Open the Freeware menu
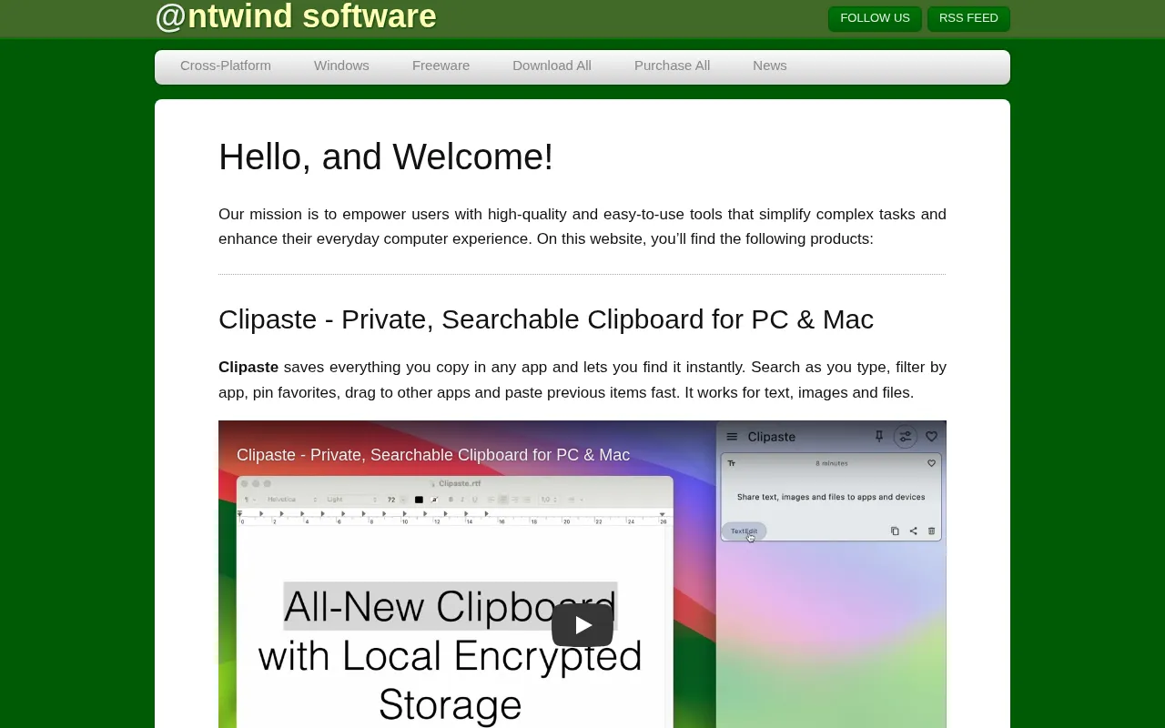 [441, 66]
